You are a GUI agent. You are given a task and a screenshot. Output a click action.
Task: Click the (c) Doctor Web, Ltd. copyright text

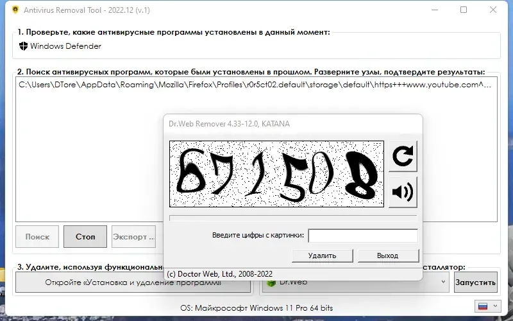pyautogui.click(x=219, y=274)
